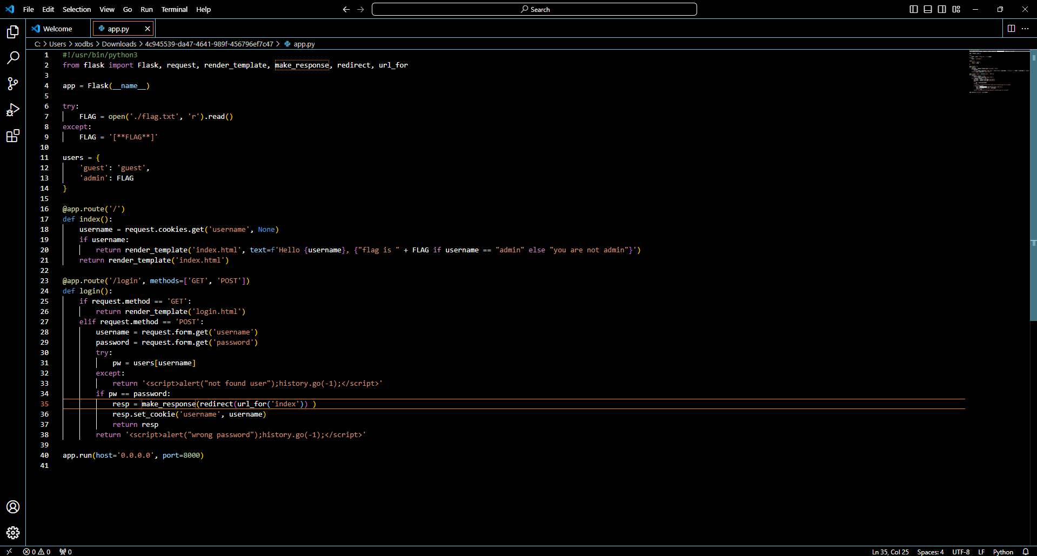The height and width of the screenshot is (556, 1037).
Task: Click the ports forwarded indicator showing 0
Action: pos(65,552)
